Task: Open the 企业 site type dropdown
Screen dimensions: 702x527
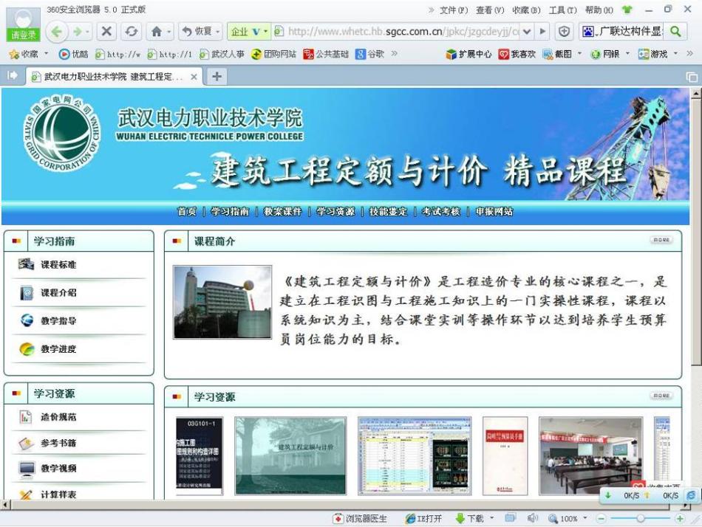Action: click(249, 31)
